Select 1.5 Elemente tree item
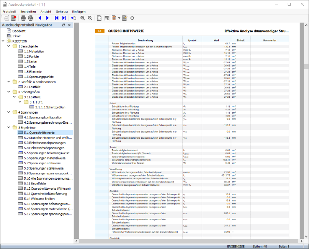This screenshot has height=249, width=309. tap(33, 72)
